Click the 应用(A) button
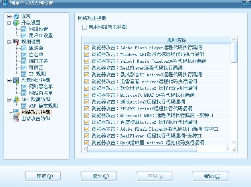The width and height of the screenshot is (251, 187). point(154,176)
